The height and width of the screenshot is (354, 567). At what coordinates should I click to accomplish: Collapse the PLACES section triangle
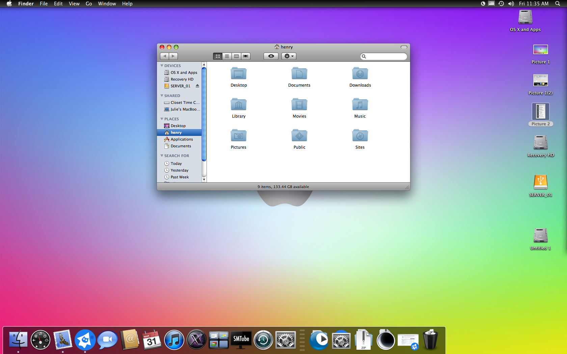(162, 119)
